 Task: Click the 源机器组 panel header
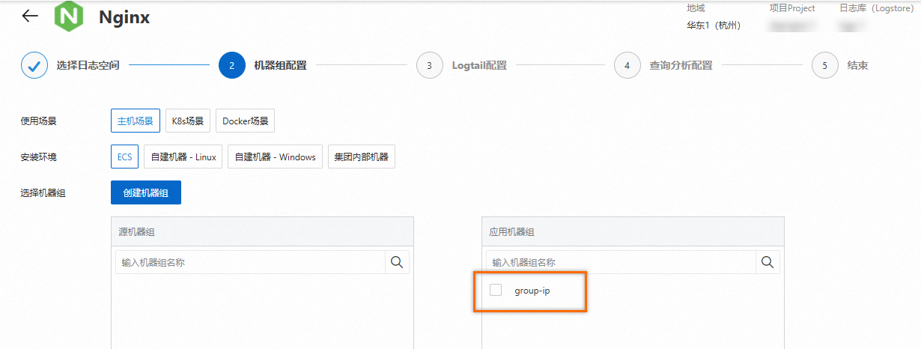pyautogui.click(x=262, y=232)
